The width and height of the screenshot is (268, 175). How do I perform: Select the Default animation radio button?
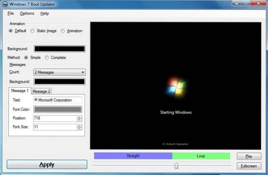(10, 31)
